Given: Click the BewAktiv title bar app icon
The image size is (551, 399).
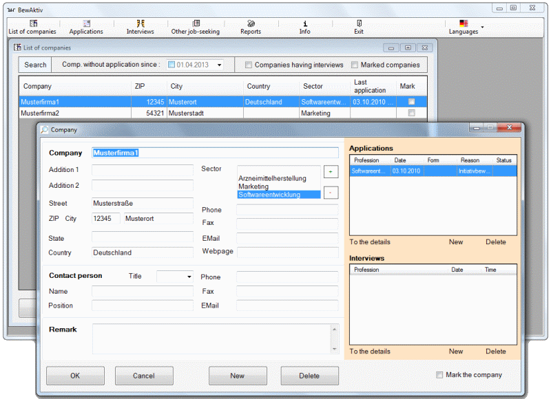Looking at the screenshot, I should [11, 10].
